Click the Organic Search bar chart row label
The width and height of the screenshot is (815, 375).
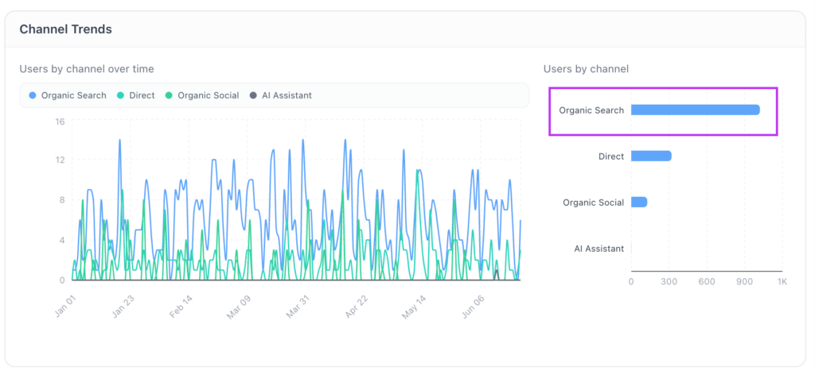point(591,110)
